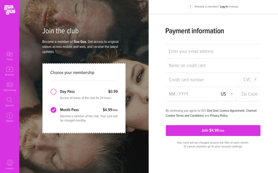Open the Feed sidebar icon
278x173 pixels.
pos(10,54)
